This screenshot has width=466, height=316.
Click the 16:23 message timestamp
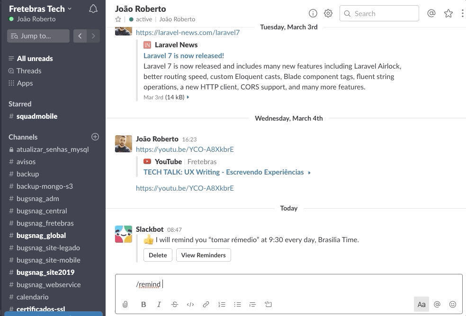(189, 139)
